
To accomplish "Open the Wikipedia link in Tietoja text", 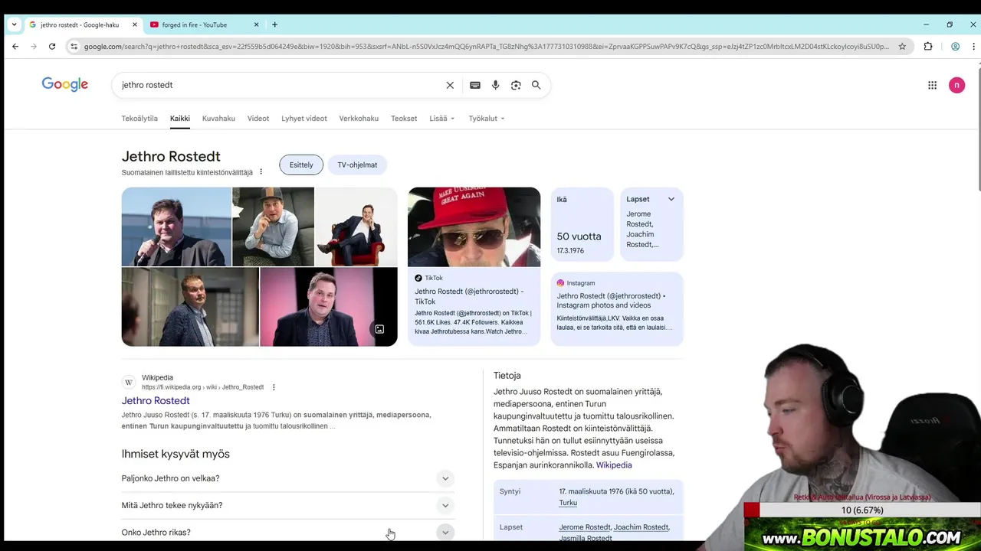I will (614, 465).
